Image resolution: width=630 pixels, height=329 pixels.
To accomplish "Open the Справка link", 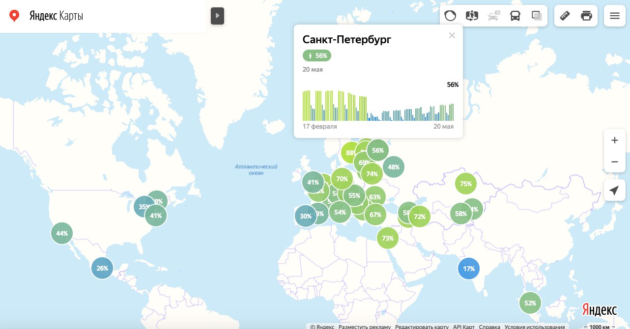I will (x=489, y=327).
